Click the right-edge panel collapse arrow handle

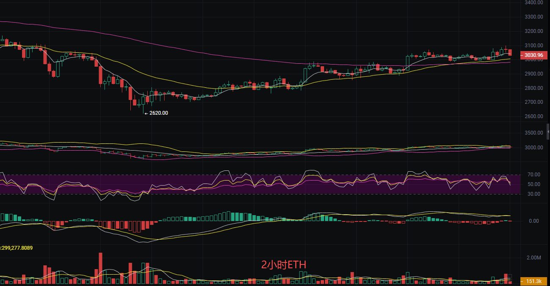tap(548, 132)
